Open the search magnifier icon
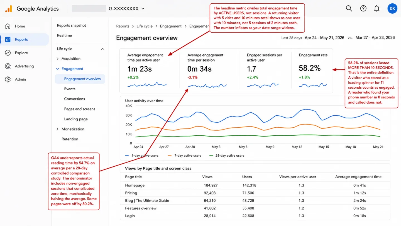The width and height of the screenshot is (401, 226). [349, 9]
